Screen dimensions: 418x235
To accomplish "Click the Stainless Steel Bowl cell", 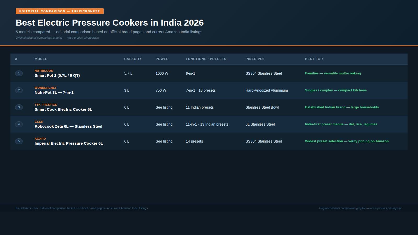I will [262, 107].
